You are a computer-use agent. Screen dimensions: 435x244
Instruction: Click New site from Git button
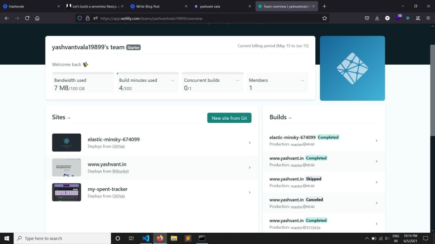point(229,118)
